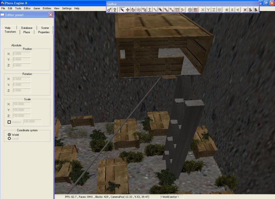Viewport: 275px width, 199px height.
Task: Open the Editor menu
Action: 27,8
